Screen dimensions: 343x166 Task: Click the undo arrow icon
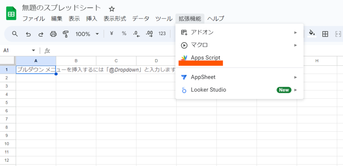(28, 34)
